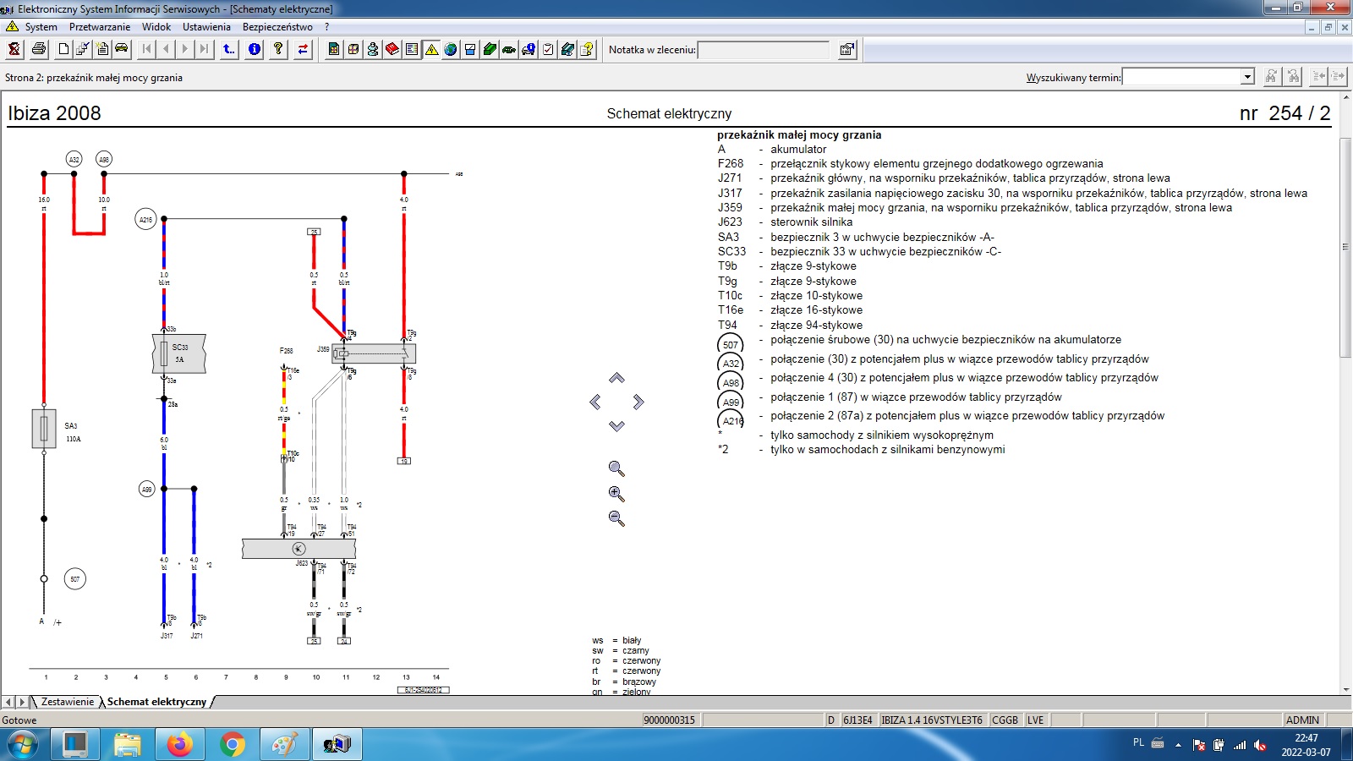The height and width of the screenshot is (761, 1353).
Task: Open Firefox from the taskbar
Action: point(179,745)
